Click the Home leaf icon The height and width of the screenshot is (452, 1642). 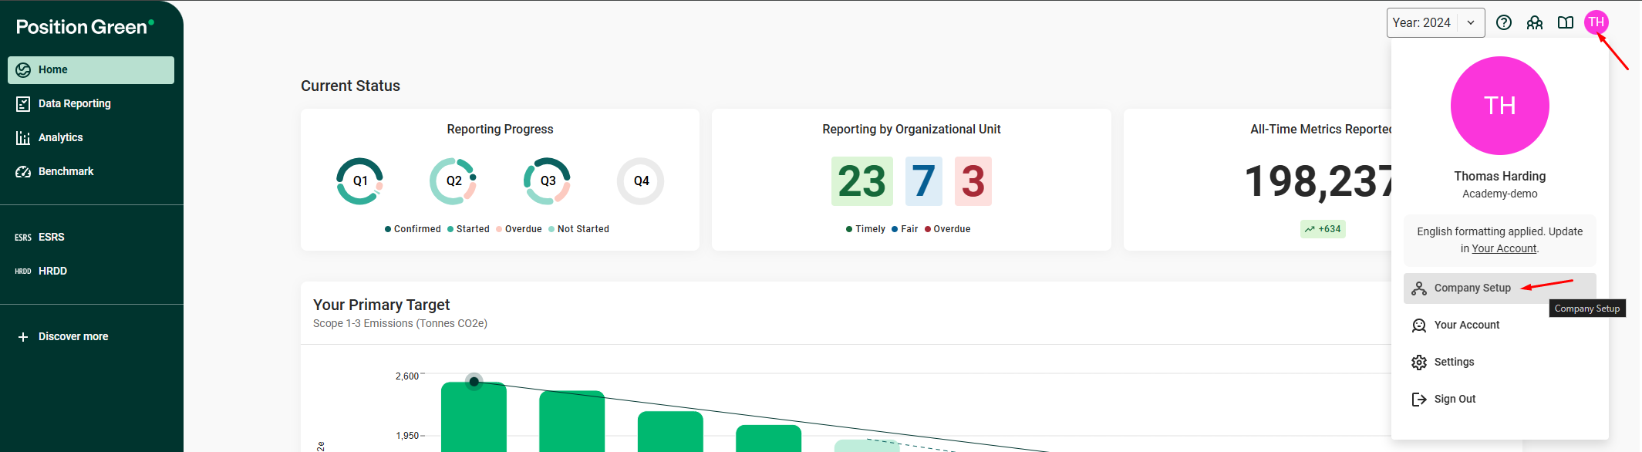[x=23, y=69]
